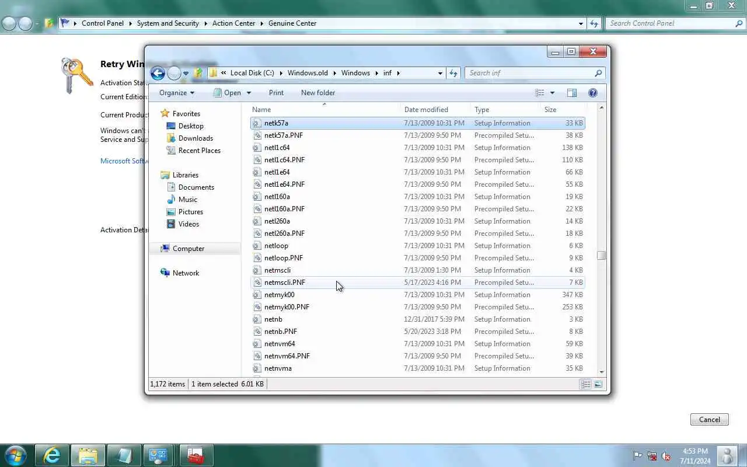The width and height of the screenshot is (747, 467).
Task: Expand the address bar history dropdown
Action: click(440, 73)
